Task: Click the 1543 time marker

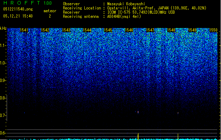Action: 66,30
